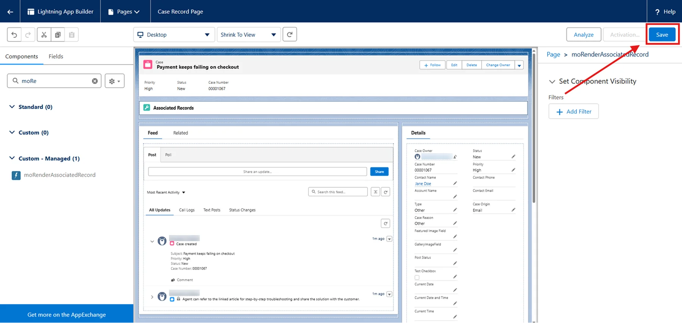Click the Comment icon under Case created
Viewport: 682px width, 323px height.
coord(173,280)
